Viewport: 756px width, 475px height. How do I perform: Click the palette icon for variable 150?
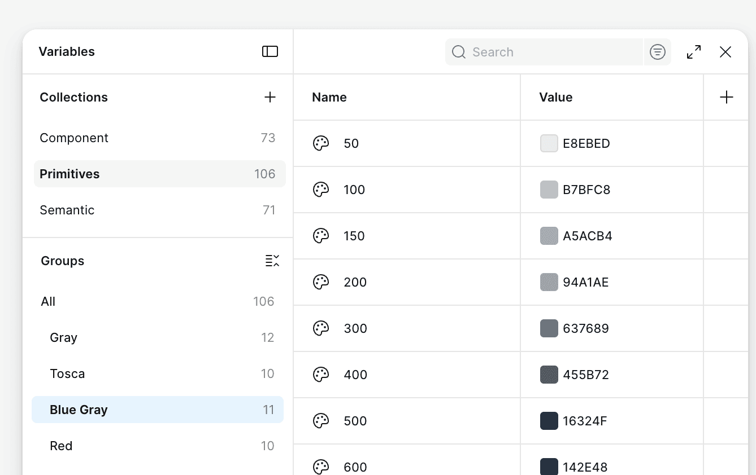tap(321, 236)
